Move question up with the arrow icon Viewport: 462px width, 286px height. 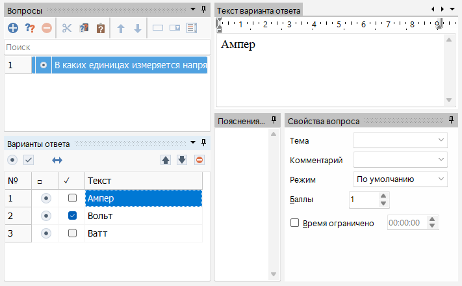tap(120, 28)
